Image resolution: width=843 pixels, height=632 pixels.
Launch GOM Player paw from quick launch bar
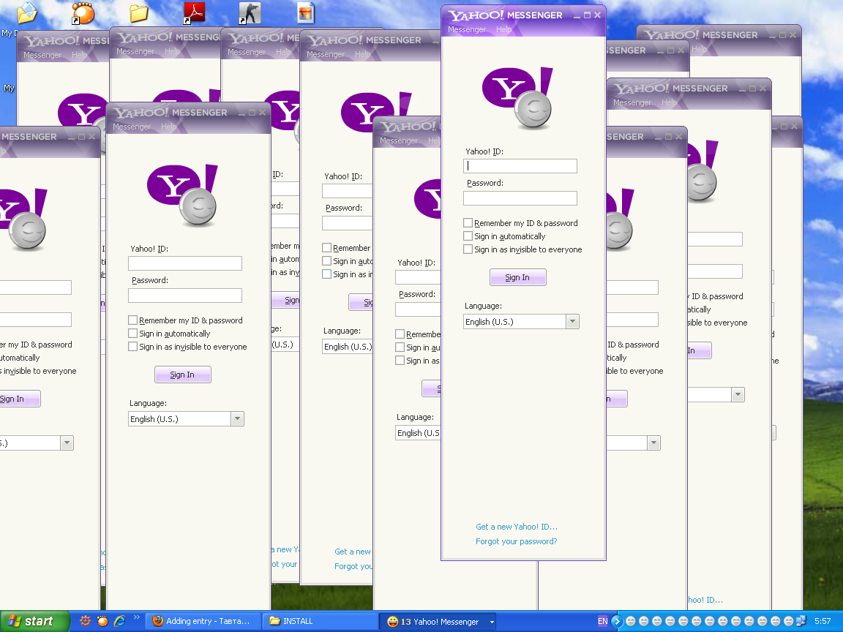click(x=102, y=621)
